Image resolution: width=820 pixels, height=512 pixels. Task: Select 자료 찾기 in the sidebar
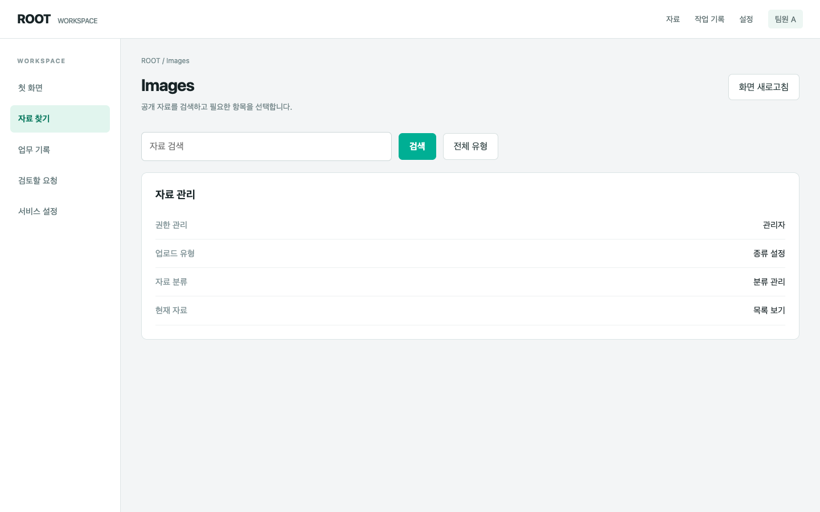click(x=60, y=119)
